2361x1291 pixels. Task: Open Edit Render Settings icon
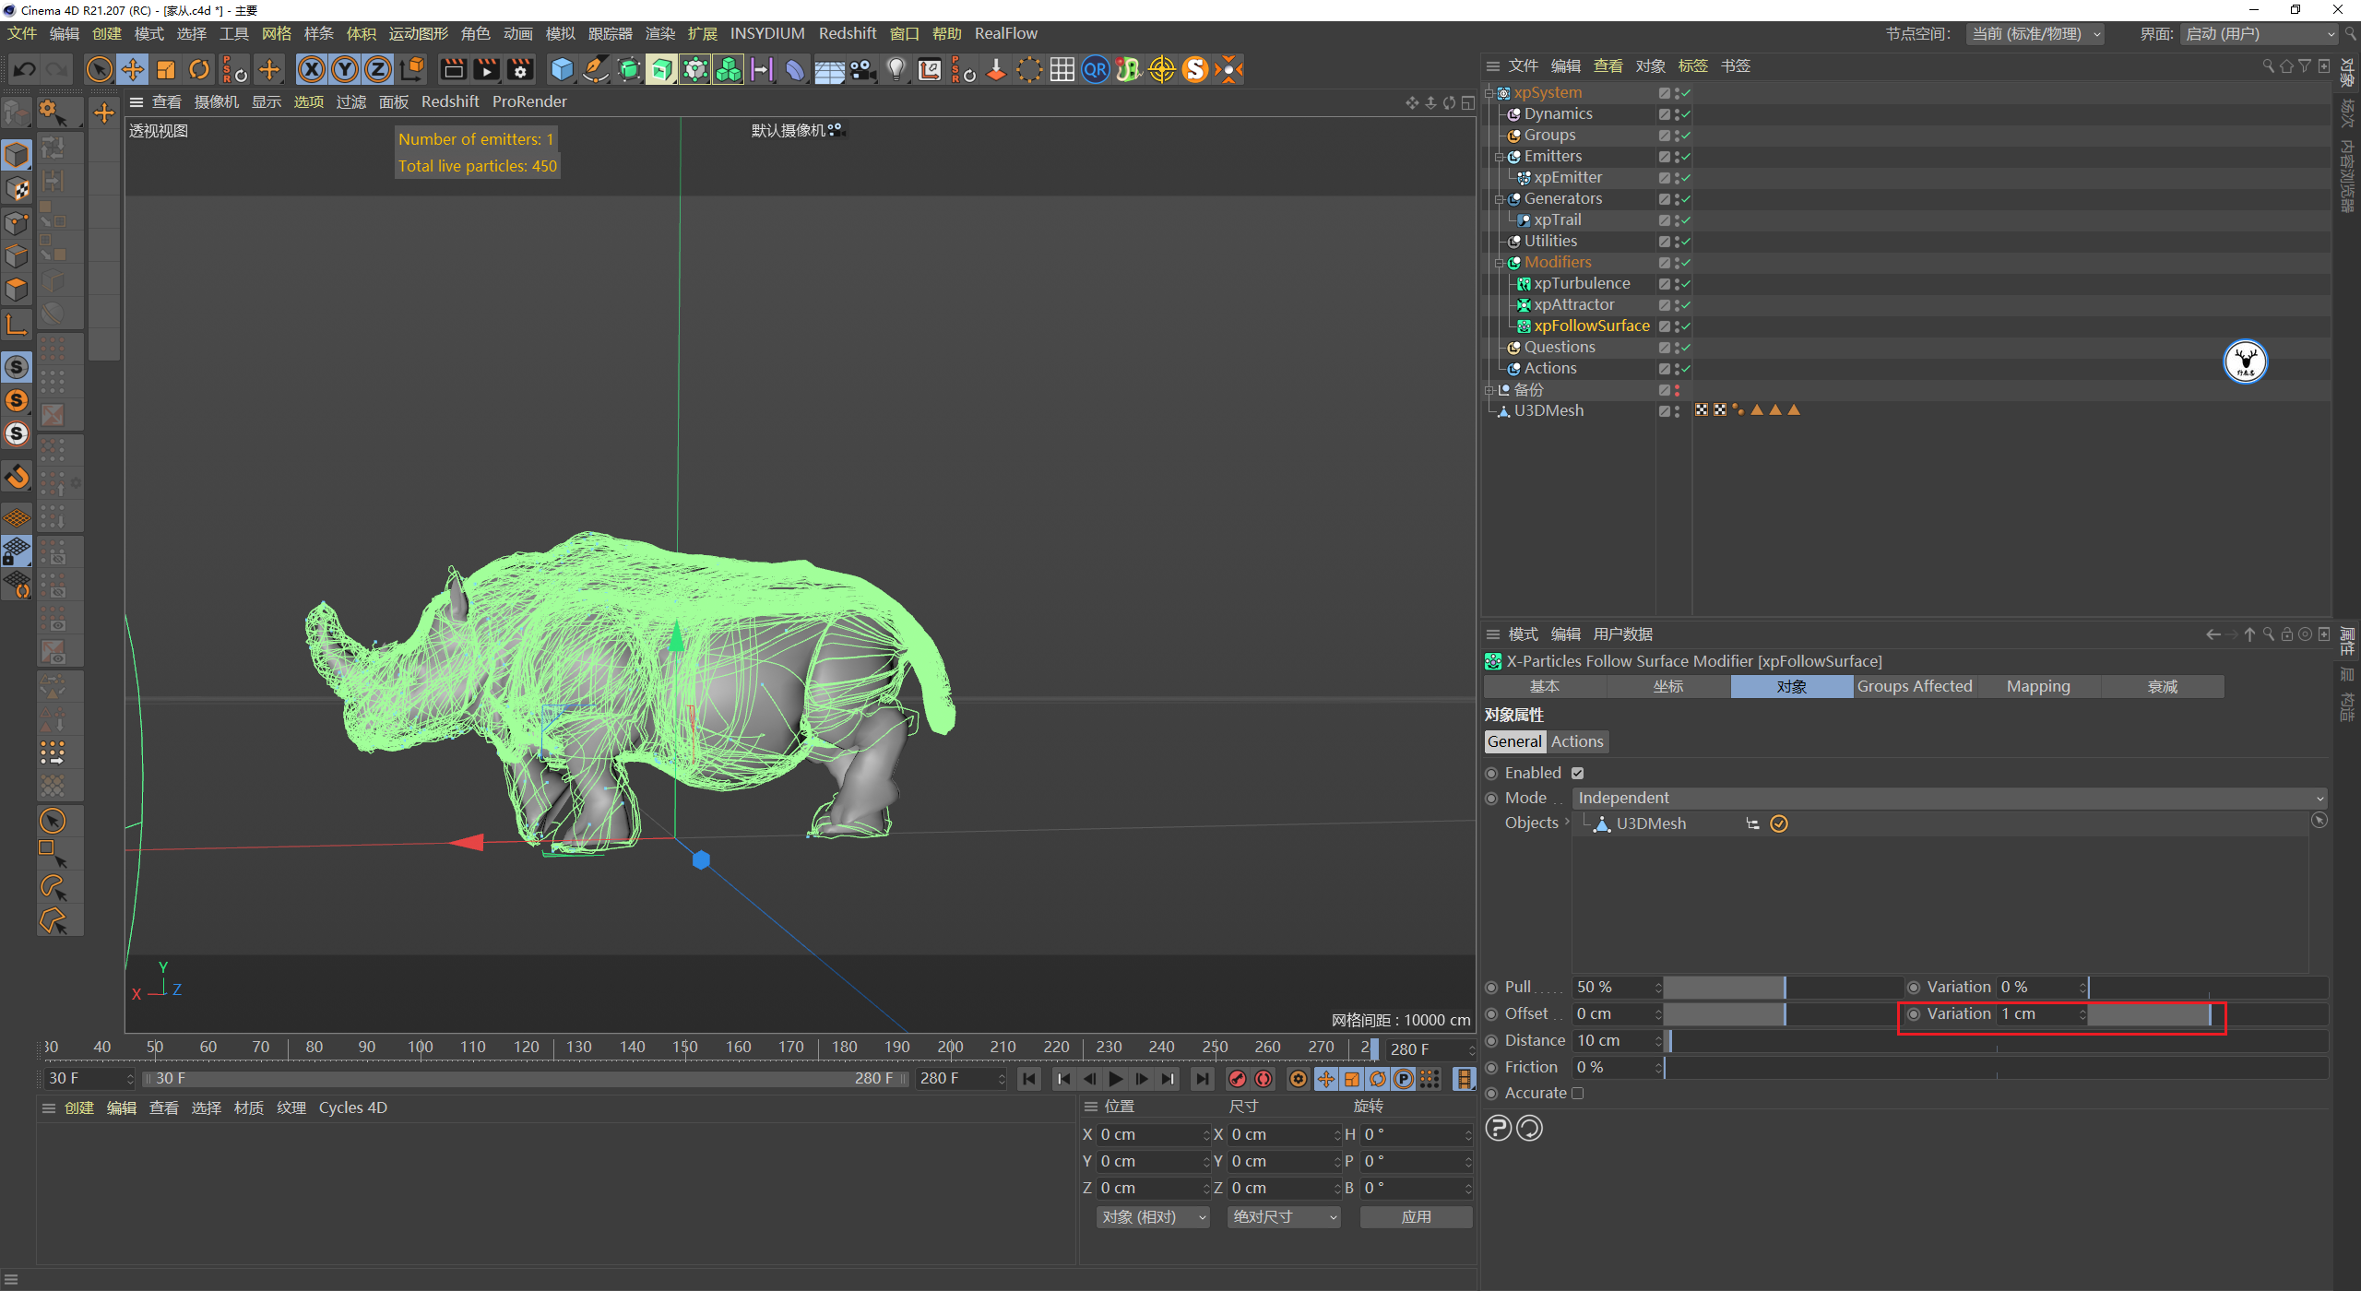[x=520, y=69]
